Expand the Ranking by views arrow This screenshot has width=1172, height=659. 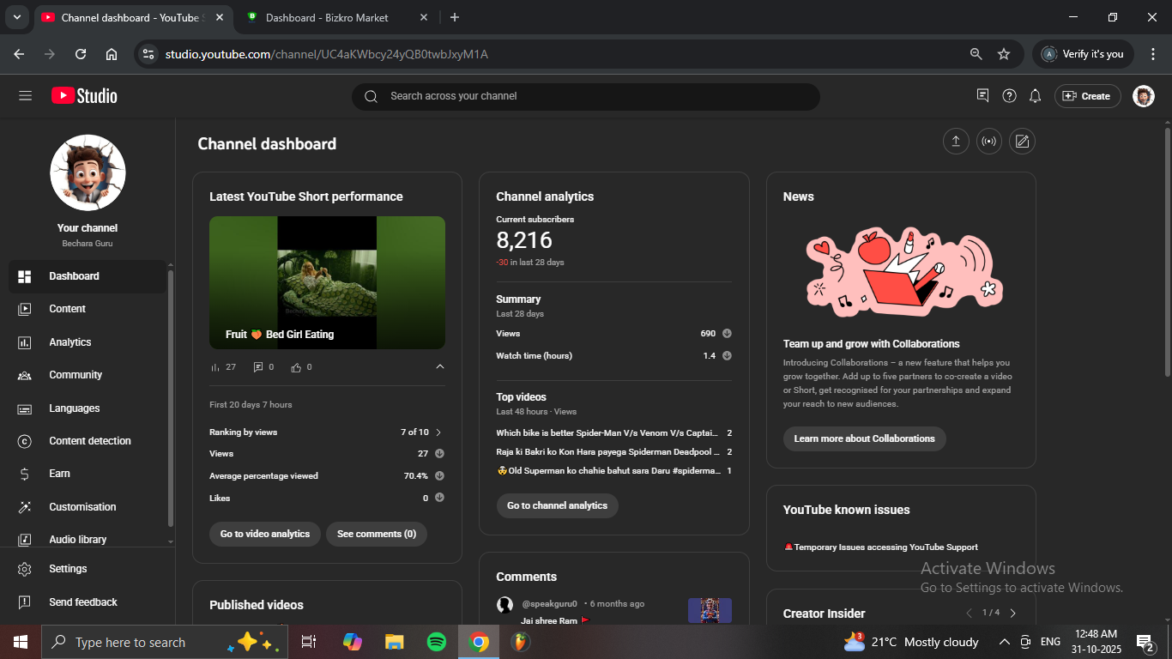point(438,432)
